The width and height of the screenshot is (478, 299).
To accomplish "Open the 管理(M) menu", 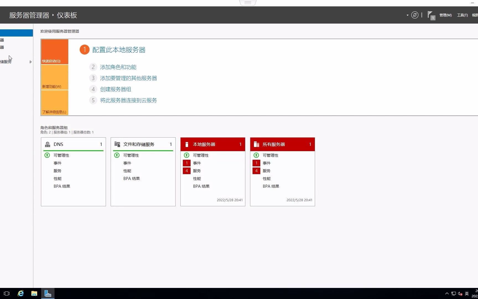I will click(x=445, y=15).
